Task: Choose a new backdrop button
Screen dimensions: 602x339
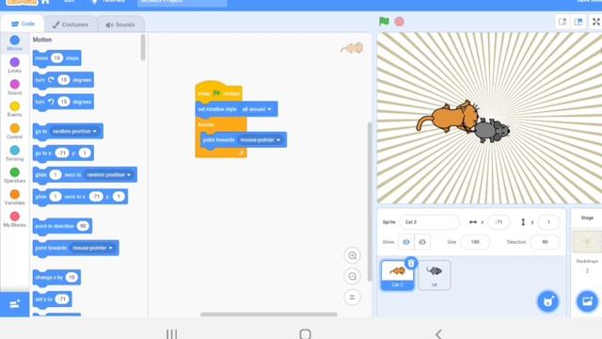Action: pyautogui.click(x=587, y=301)
